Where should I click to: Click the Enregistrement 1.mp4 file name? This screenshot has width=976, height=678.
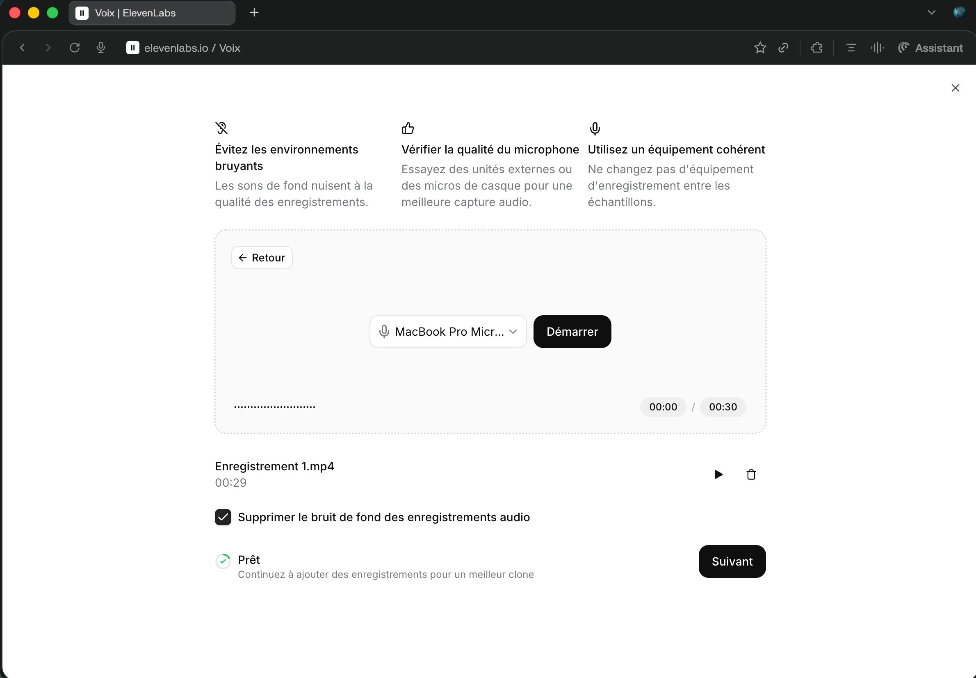click(275, 467)
